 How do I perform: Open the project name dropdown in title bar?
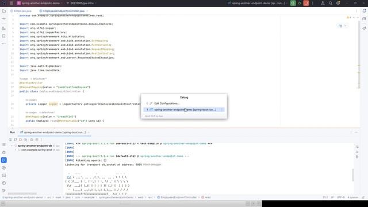click(40, 3)
